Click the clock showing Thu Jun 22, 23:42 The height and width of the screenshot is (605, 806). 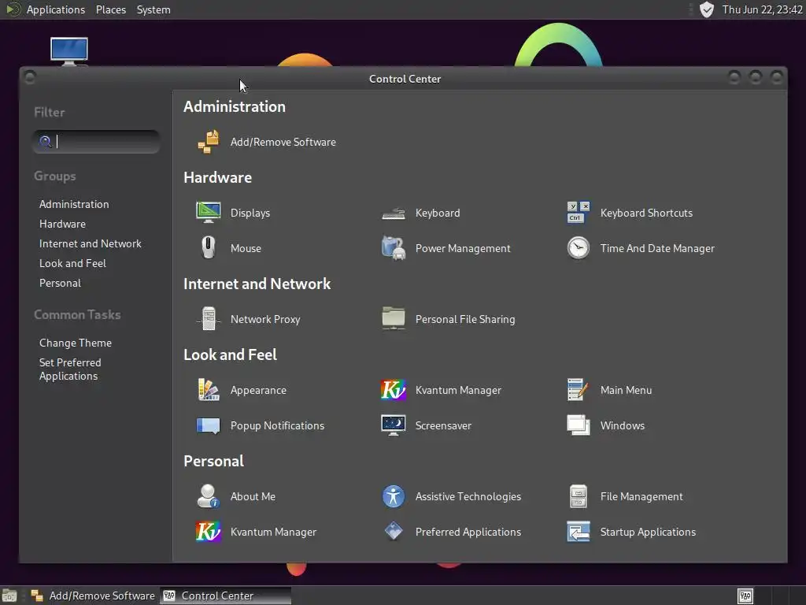pos(762,9)
